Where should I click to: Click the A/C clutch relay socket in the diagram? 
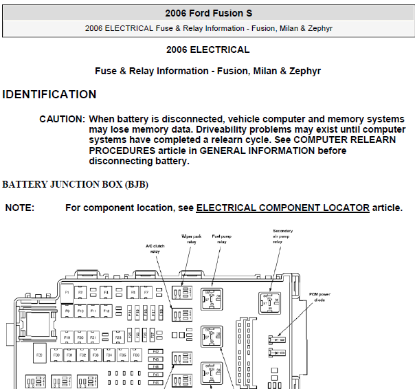tap(182, 315)
